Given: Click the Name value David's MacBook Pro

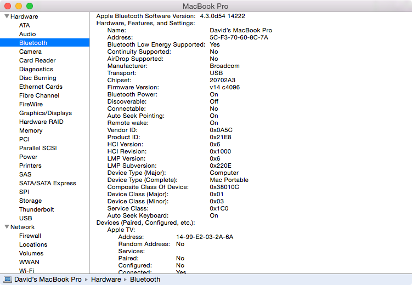Looking at the screenshot, I should 241,30.
